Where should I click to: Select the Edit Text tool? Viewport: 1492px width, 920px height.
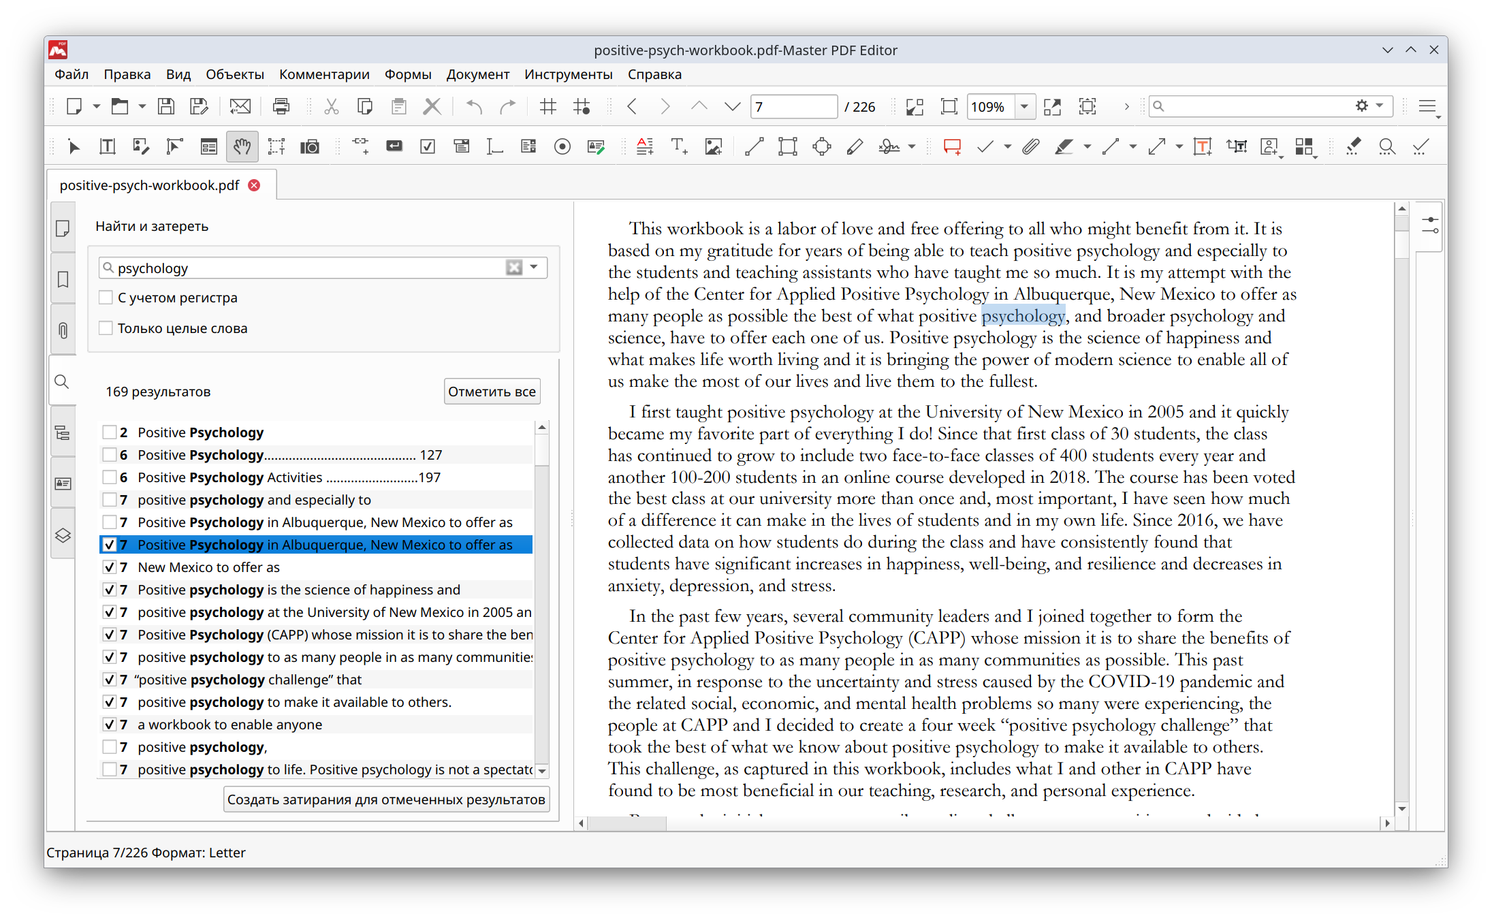pyautogui.click(x=107, y=146)
